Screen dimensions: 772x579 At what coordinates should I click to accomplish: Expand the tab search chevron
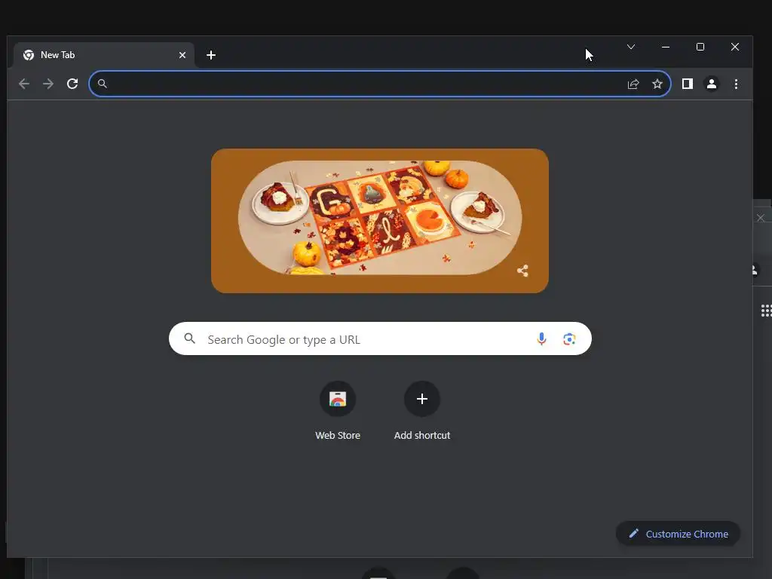(631, 47)
